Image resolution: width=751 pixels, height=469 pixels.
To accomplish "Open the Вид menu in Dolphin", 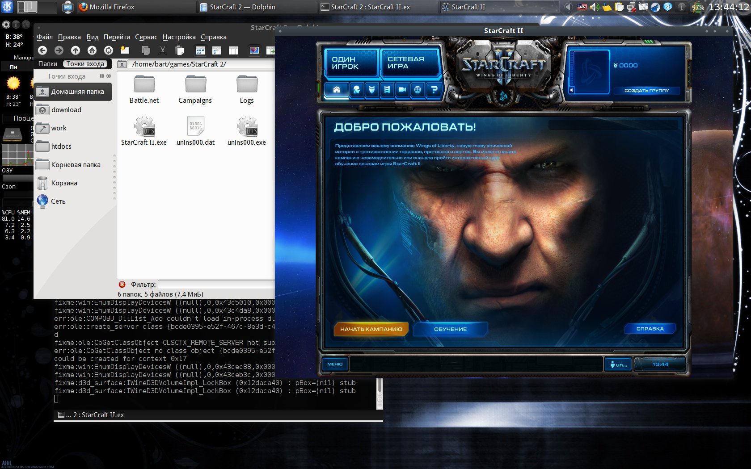I will pos(93,37).
